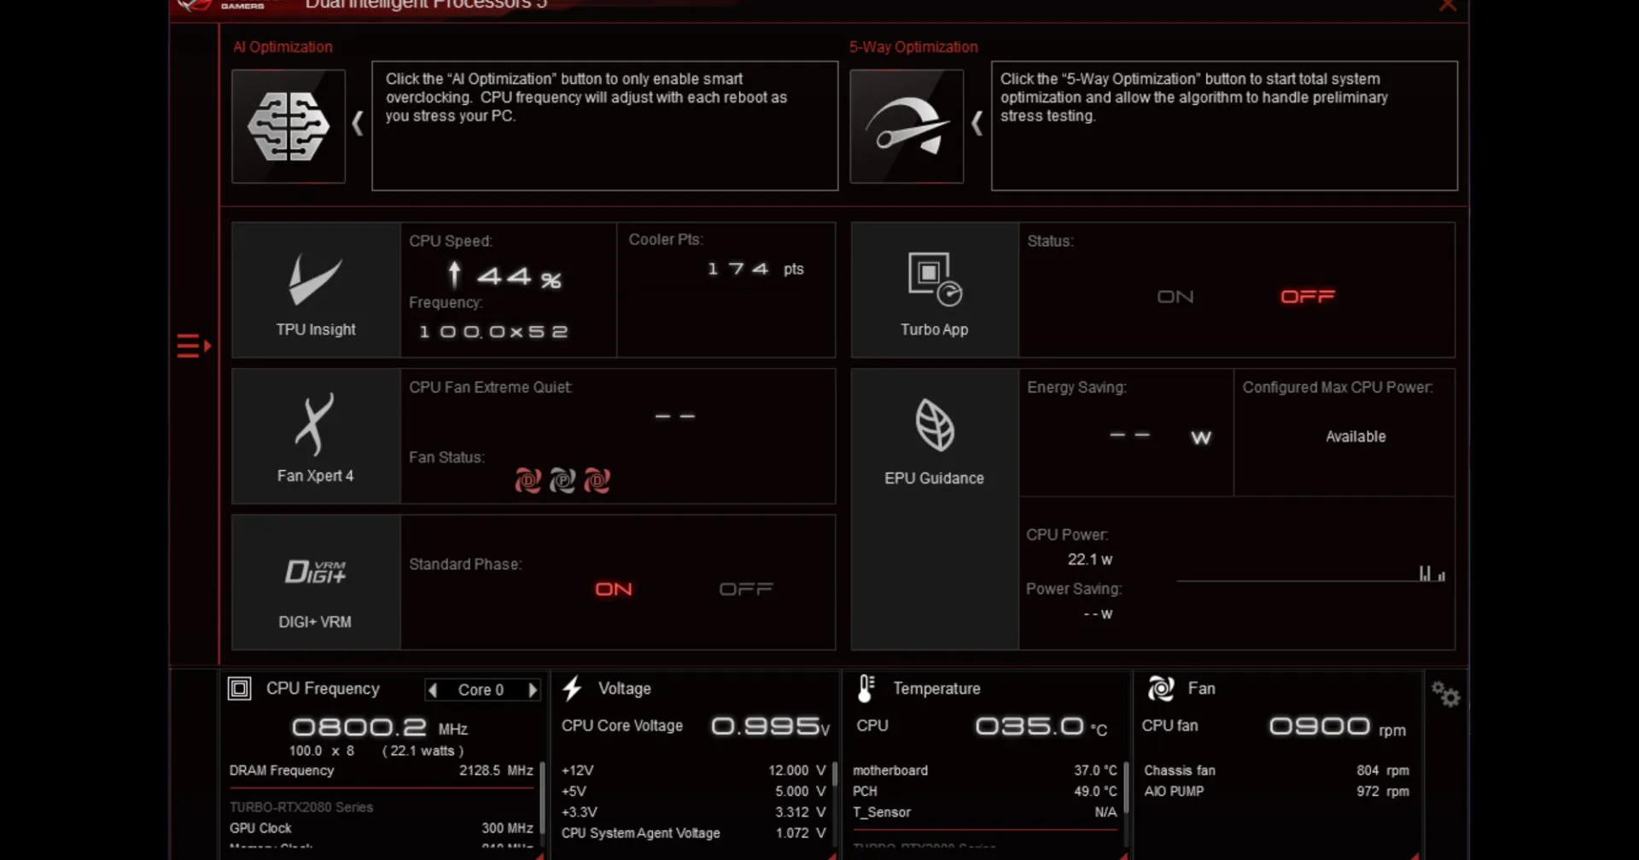Viewport: 1639px width, 860px height.
Task: Switch Standard Phase to OFF
Action: pyautogui.click(x=746, y=590)
